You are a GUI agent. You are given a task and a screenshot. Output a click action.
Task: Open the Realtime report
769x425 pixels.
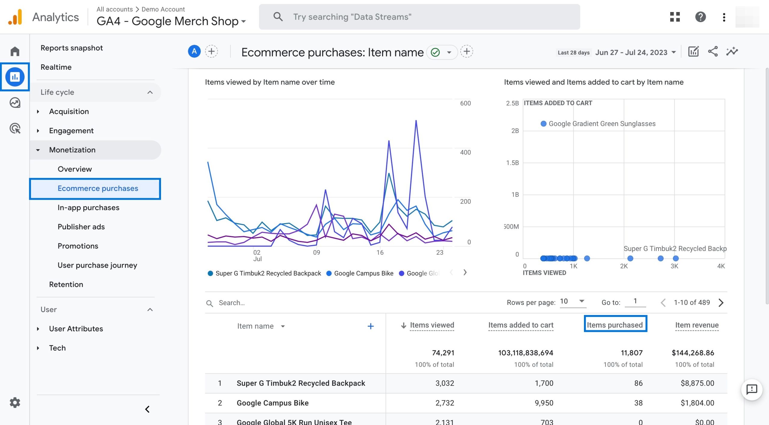coord(56,67)
